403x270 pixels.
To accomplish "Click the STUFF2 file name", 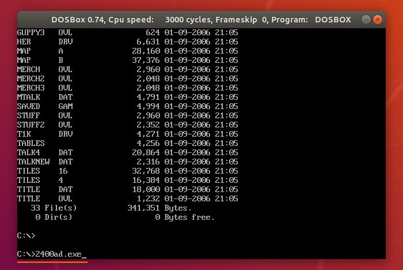I will point(31,125).
